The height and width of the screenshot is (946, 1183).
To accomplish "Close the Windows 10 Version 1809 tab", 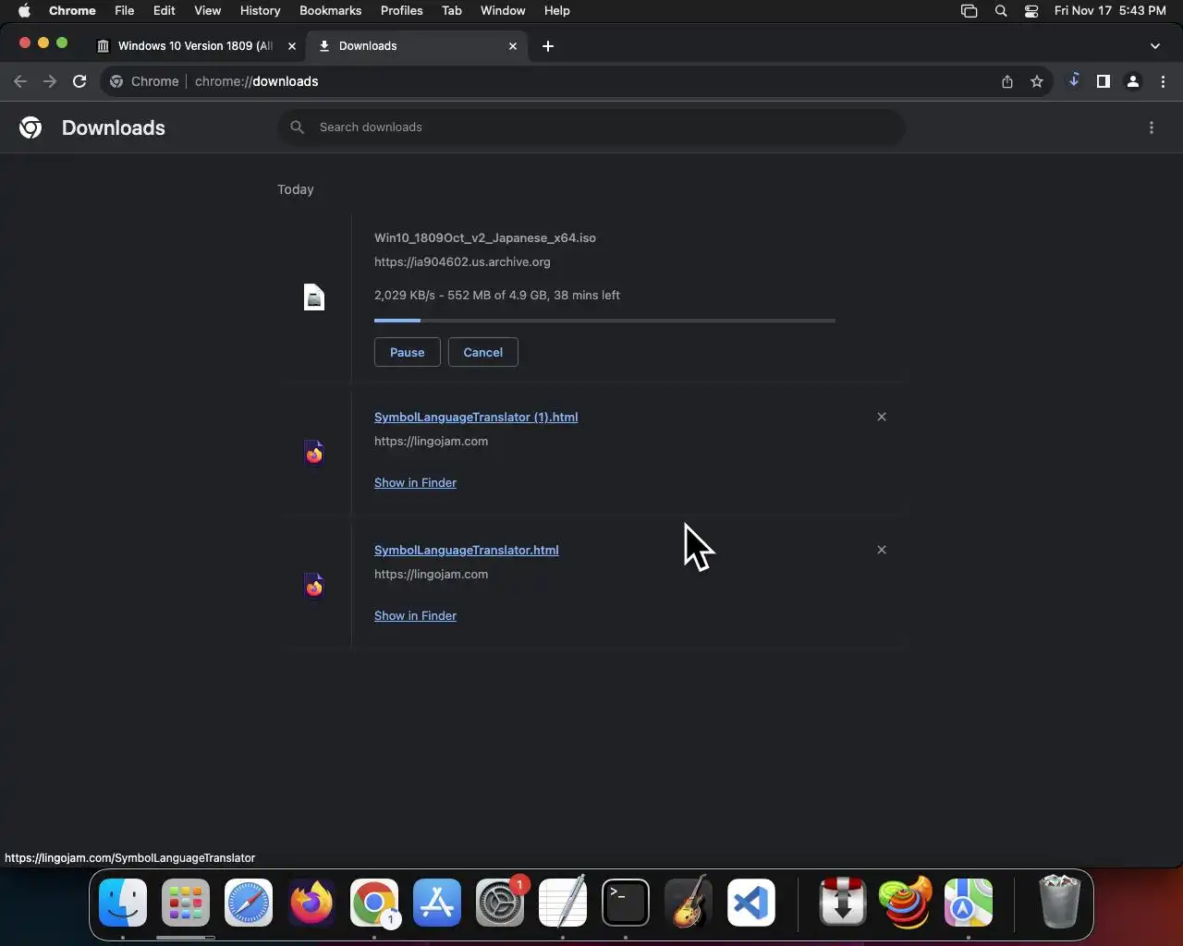I will click(292, 46).
